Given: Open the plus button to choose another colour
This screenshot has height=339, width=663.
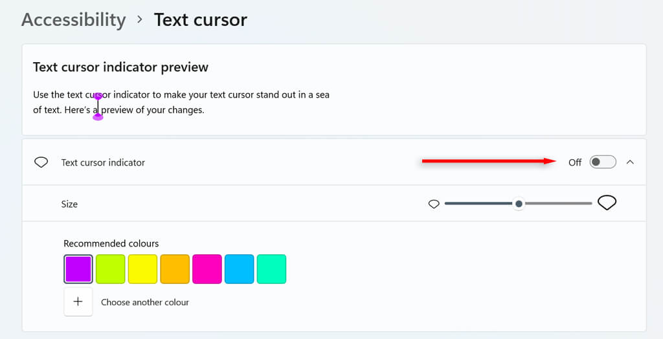Looking at the screenshot, I should pyautogui.click(x=78, y=302).
